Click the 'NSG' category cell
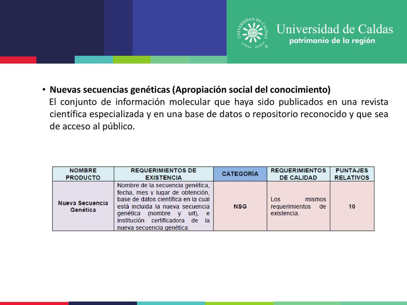This screenshot has width=407, height=305. 240,206
